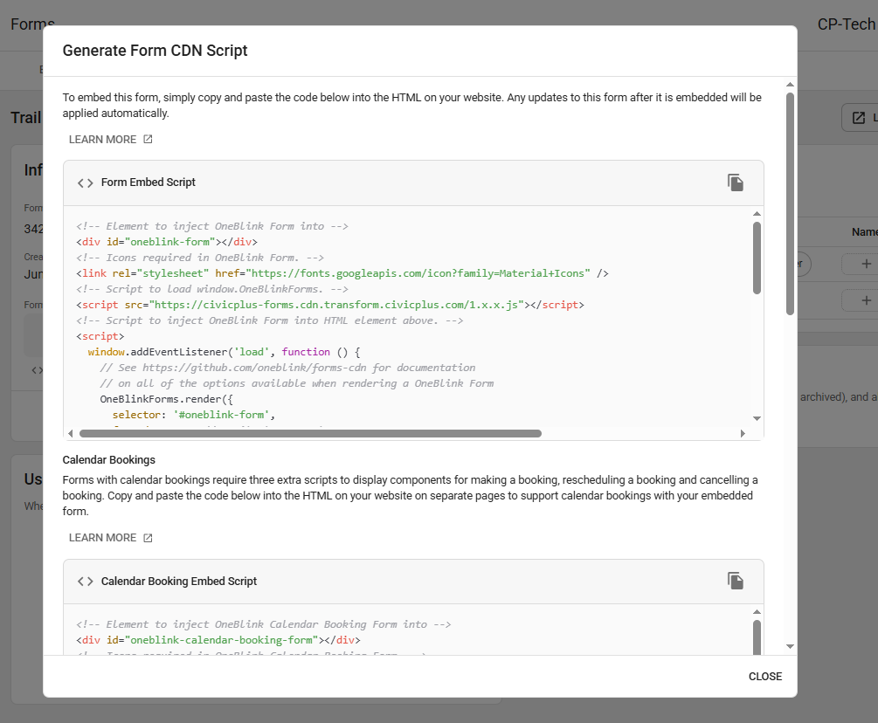
Task: Click the selector: '#oneblink-form' line
Action: click(194, 415)
